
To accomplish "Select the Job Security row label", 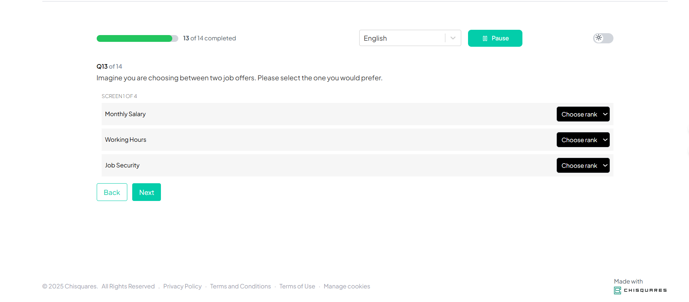I will click(122, 166).
